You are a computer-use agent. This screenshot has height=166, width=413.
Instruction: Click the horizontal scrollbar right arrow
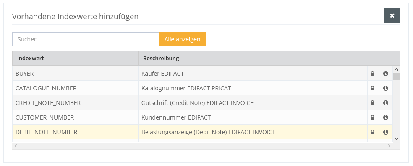(x=389, y=146)
